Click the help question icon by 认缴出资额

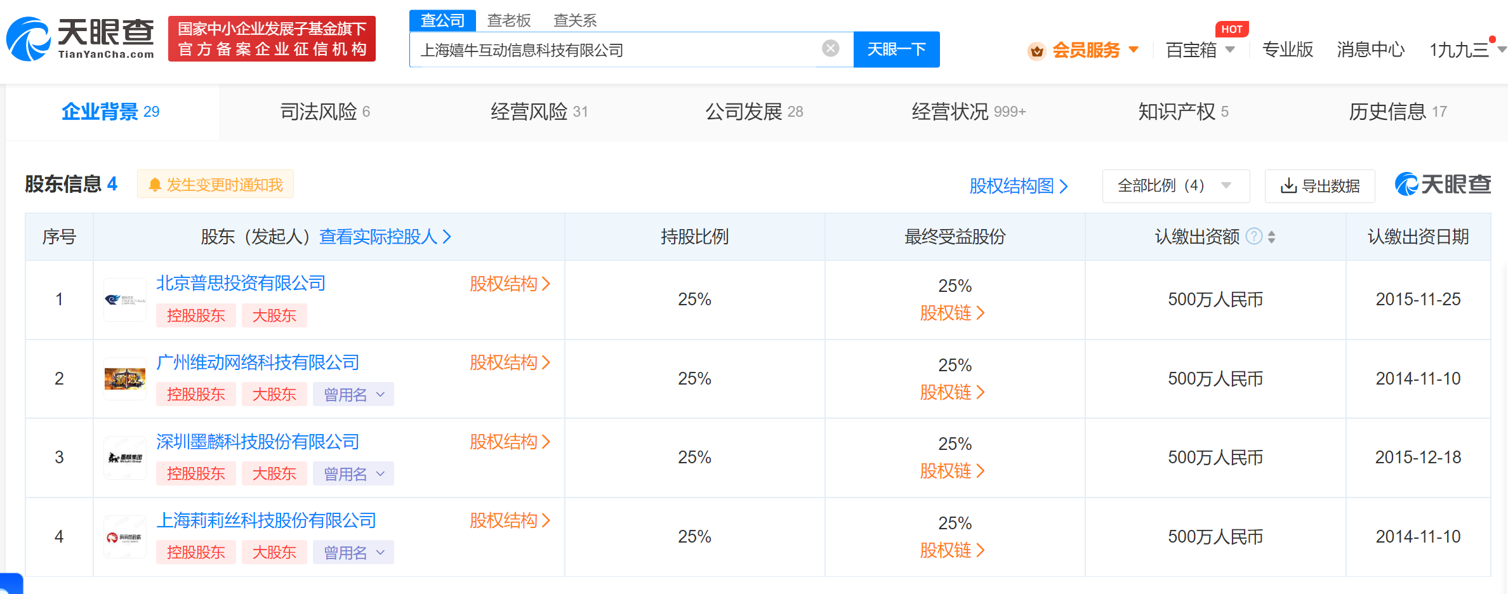click(x=1254, y=237)
